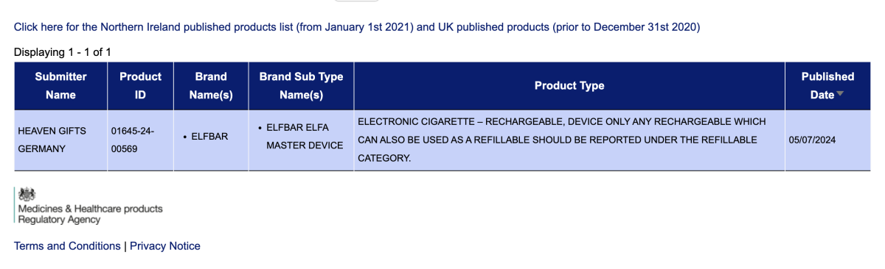Sort by Brand Sub Type Name(s) header
The width and height of the screenshot is (885, 269).
click(x=301, y=86)
